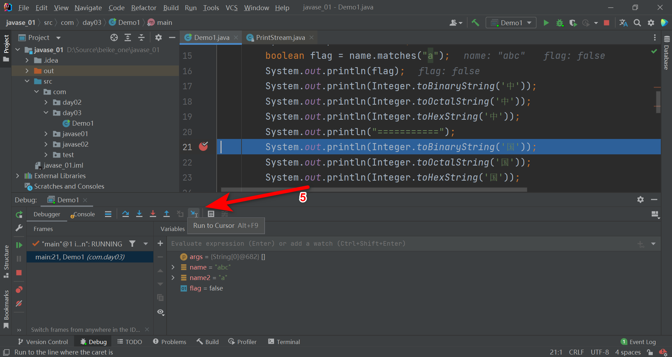Image resolution: width=672 pixels, height=357 pixels.
Task: Open evaluate expression history dropdown
Action: [x=653, y=244]
